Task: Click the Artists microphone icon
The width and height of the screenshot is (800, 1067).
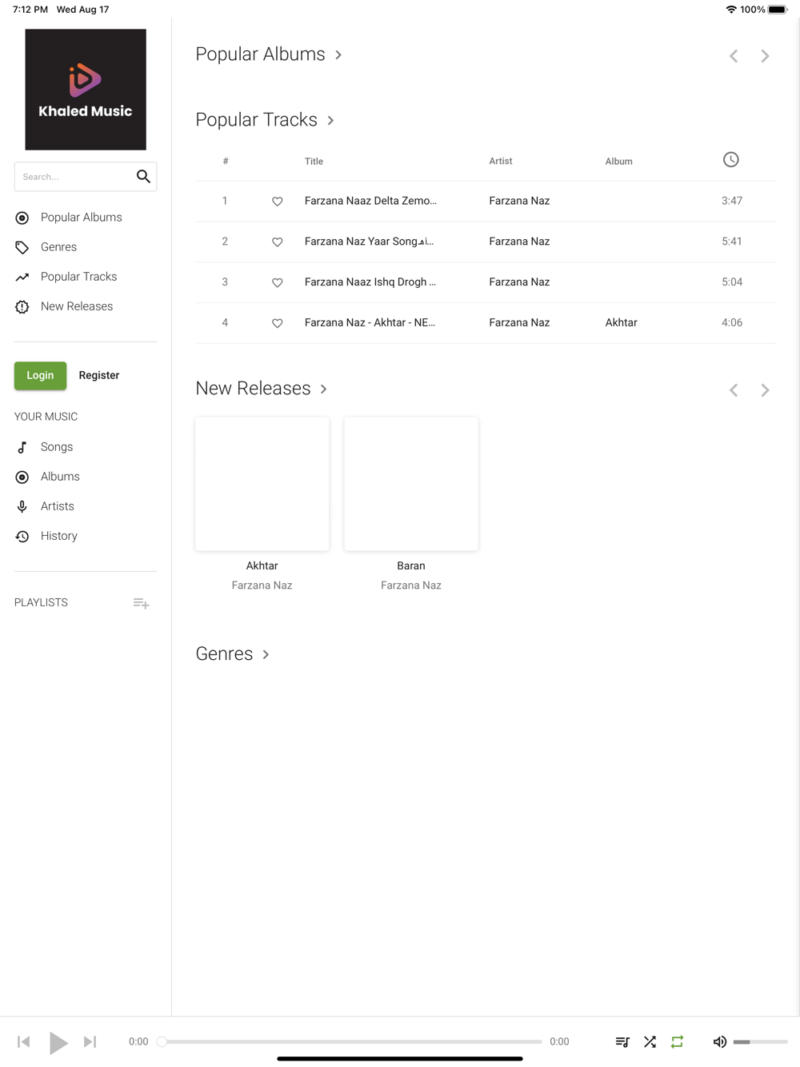Action: click(22, 506)
